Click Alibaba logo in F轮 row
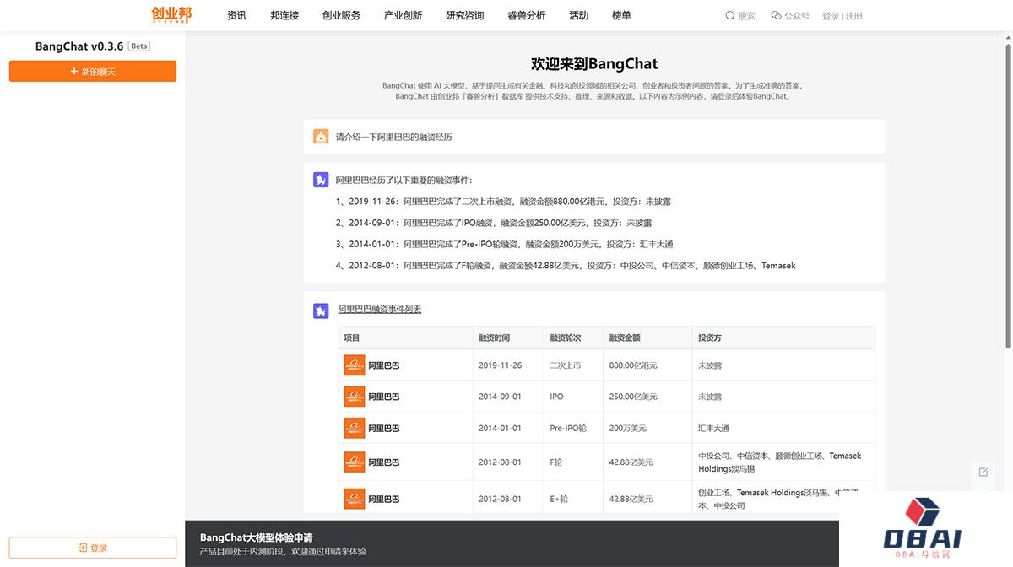The height and width of the screenshot is (567, 1013). (x=355, y=462)
